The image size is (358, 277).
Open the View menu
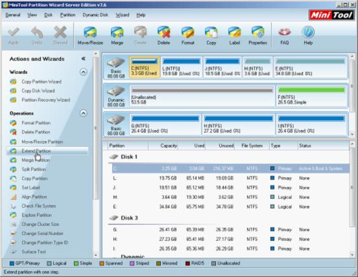click(x=32, y=15)
